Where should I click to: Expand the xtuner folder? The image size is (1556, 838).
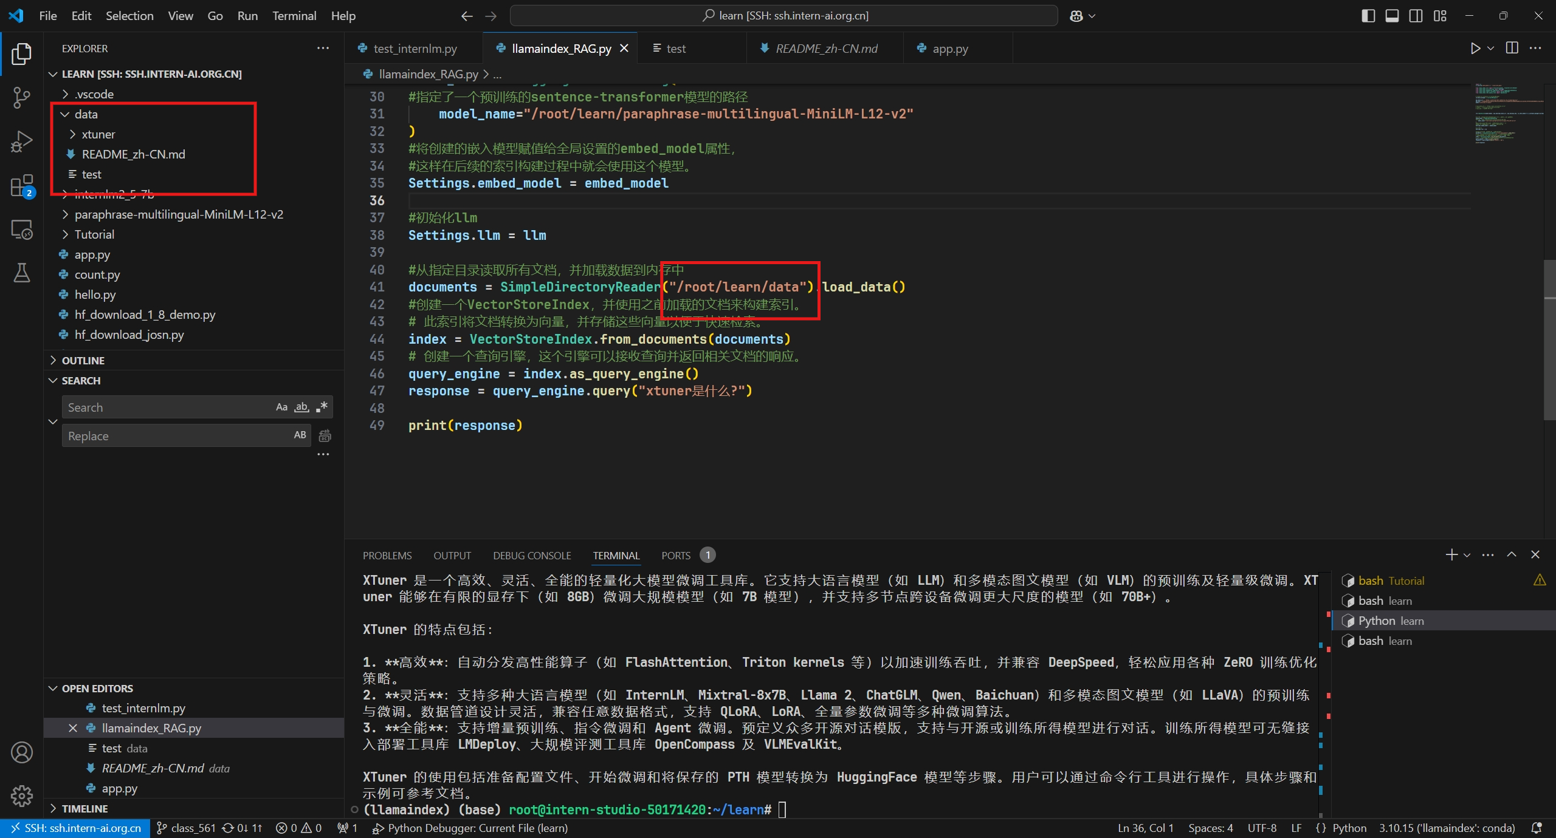click(98, 134)
